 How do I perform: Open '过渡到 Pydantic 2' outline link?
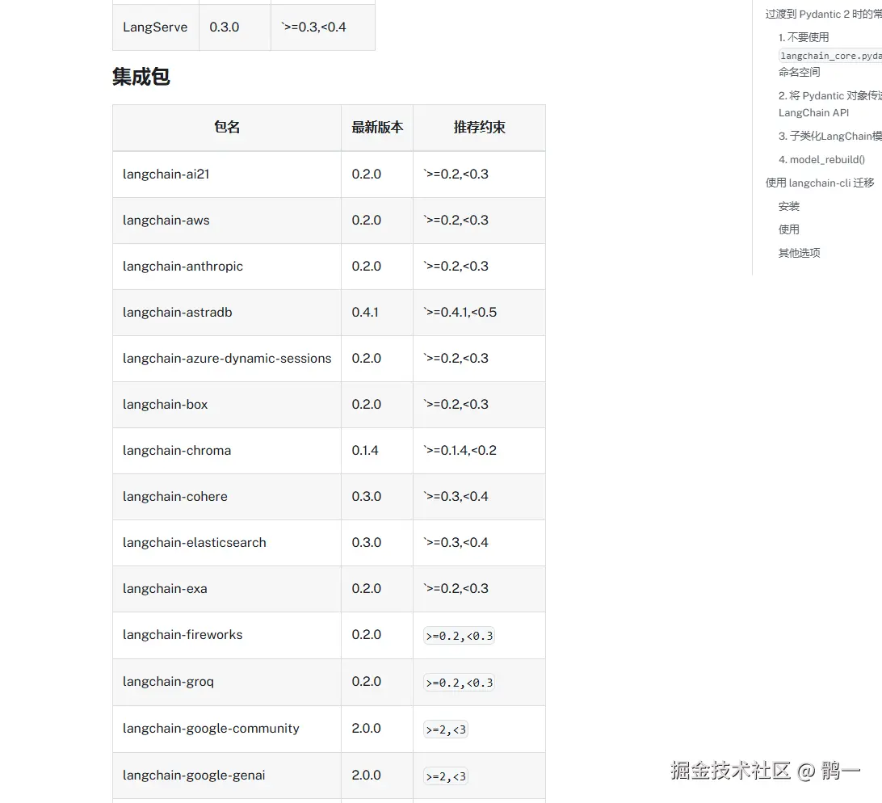pyautogui.click(x=824, y=14)
